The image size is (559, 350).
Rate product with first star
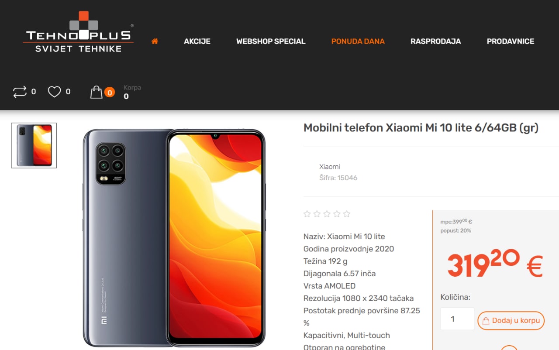pyautogui.click(x=307, y=214)
